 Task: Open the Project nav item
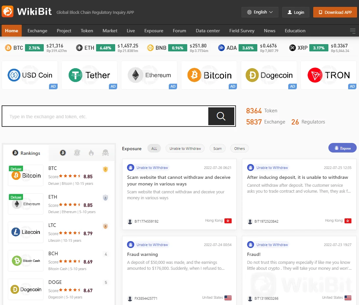pyautogui.click(x=64, y=31)
